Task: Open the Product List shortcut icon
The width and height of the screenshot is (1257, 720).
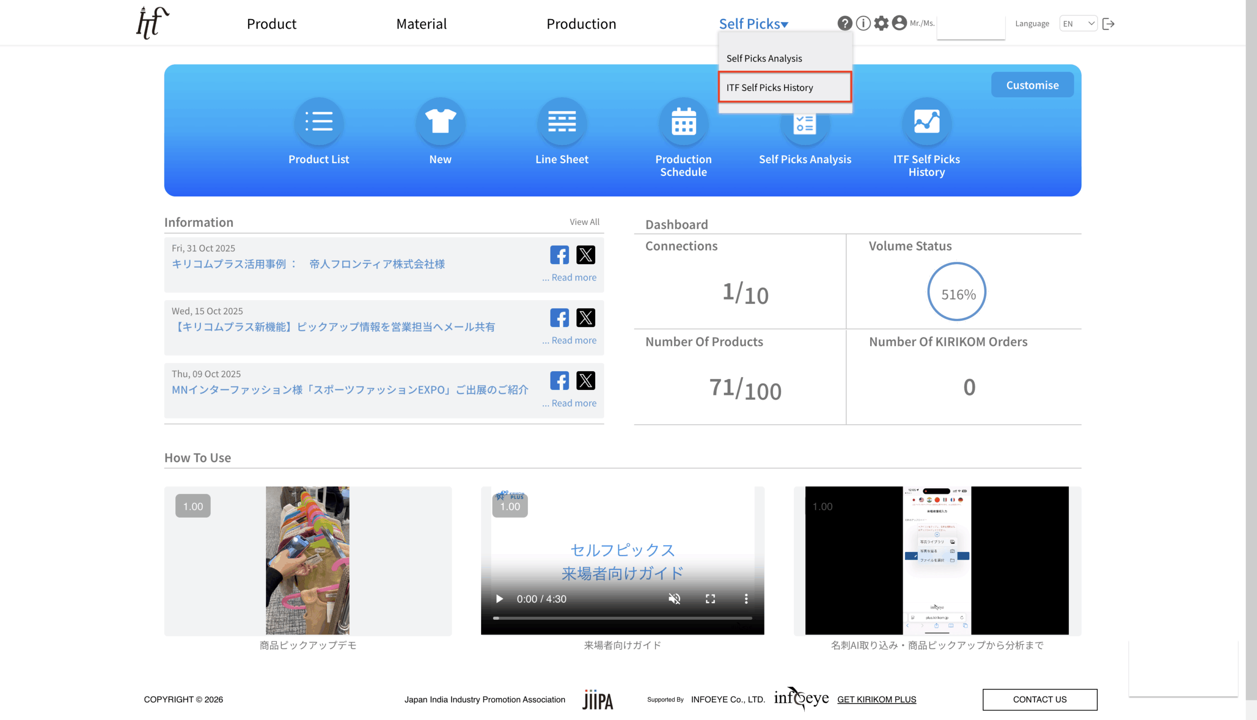Action: (x=319, y=122)
